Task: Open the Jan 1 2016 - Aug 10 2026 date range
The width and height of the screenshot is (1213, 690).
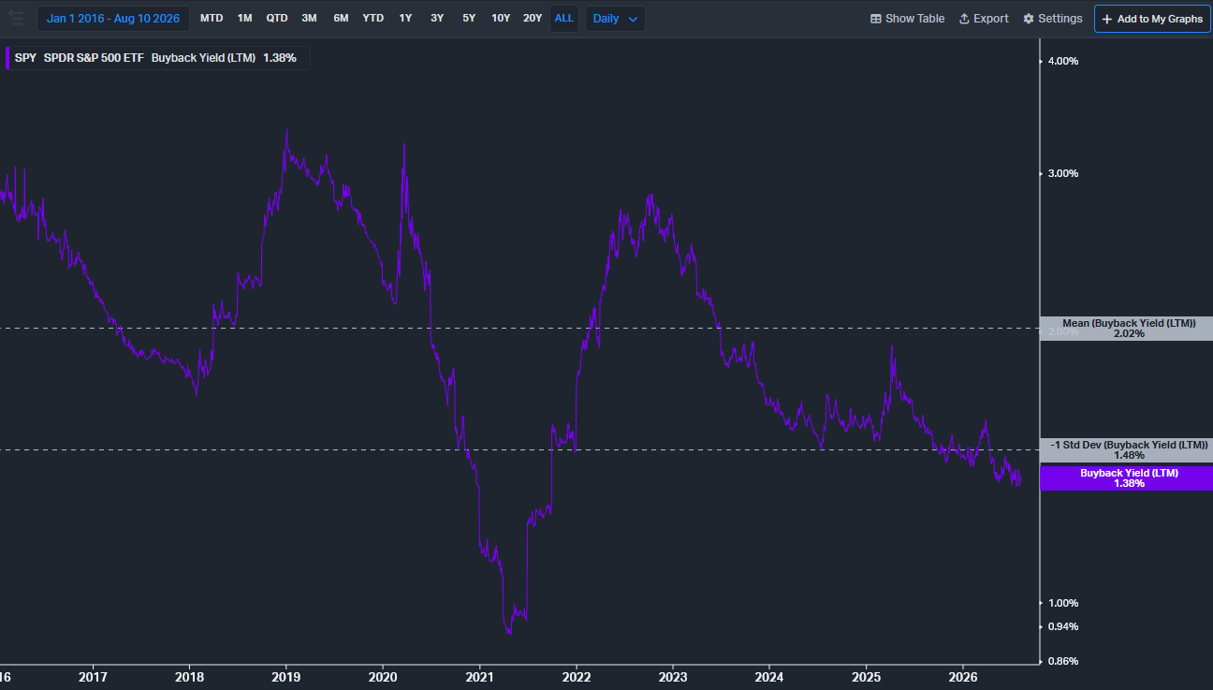Action: point(113,19)
